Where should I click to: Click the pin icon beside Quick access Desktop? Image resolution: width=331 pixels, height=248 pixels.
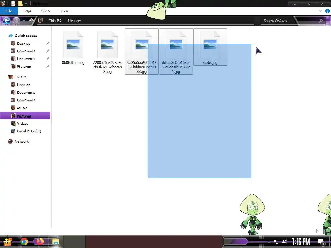point(48,44)
